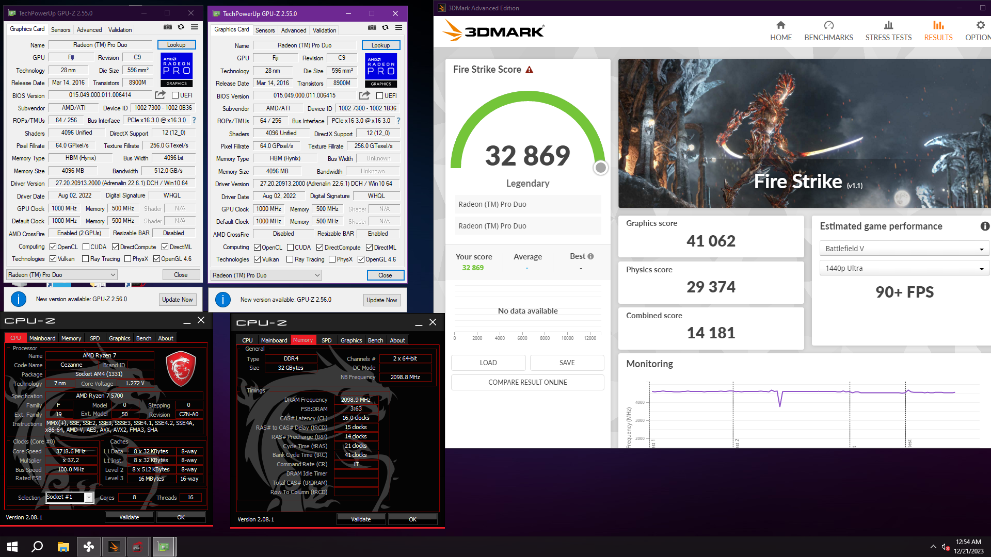Viewport: 991px width, 557px height.
Task: Open hamburger menu in left GPU-Z window
Action: (x=195, y=27)
